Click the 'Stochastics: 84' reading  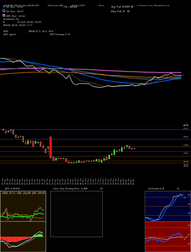click(10, 19)
